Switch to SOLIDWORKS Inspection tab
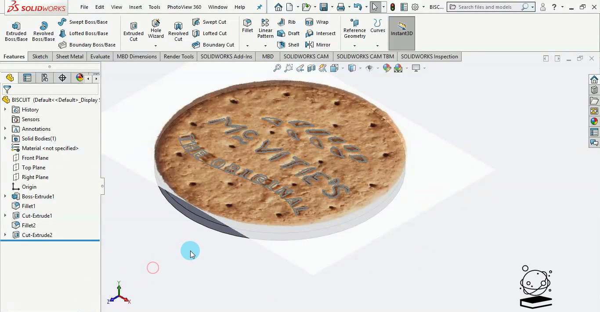 (430, 56)
